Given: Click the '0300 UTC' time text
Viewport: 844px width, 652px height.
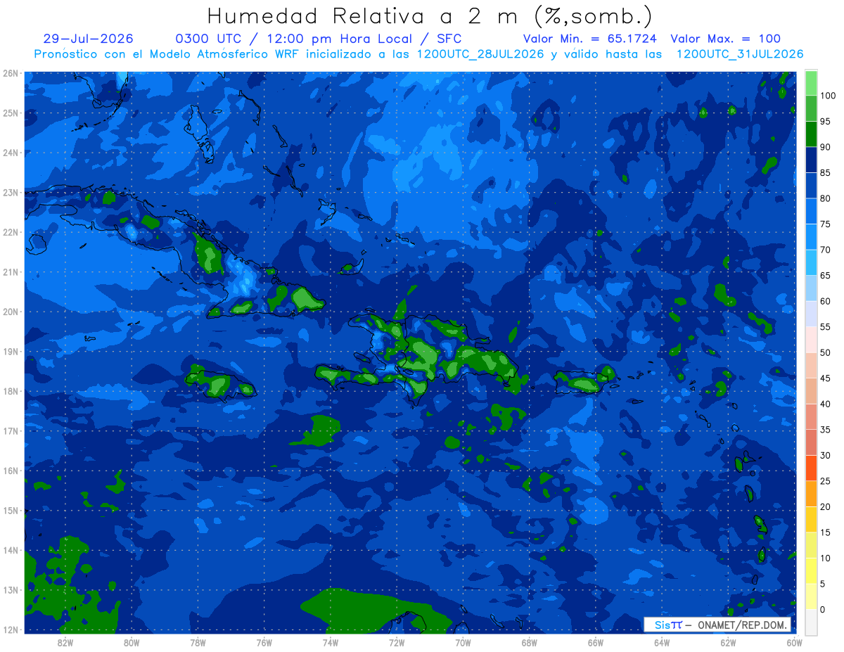Looking at the screenshot, I should click(210, 39).
